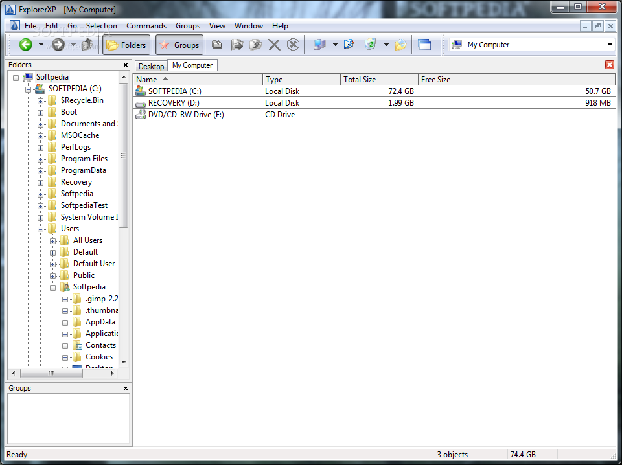Expand the Public folder node

click(x=52, y=277)
